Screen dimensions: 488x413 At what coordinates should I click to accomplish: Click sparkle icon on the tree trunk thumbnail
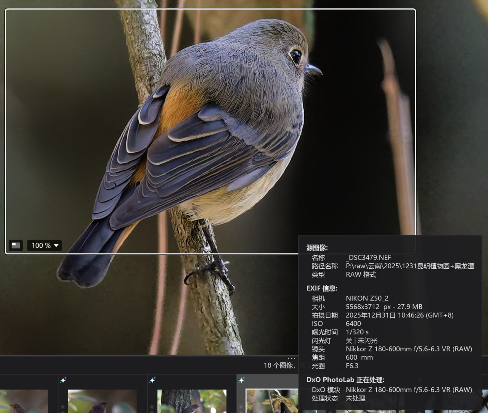click(x=152, y=380)
